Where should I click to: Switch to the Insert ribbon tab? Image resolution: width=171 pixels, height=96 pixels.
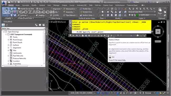coord(18,5)
